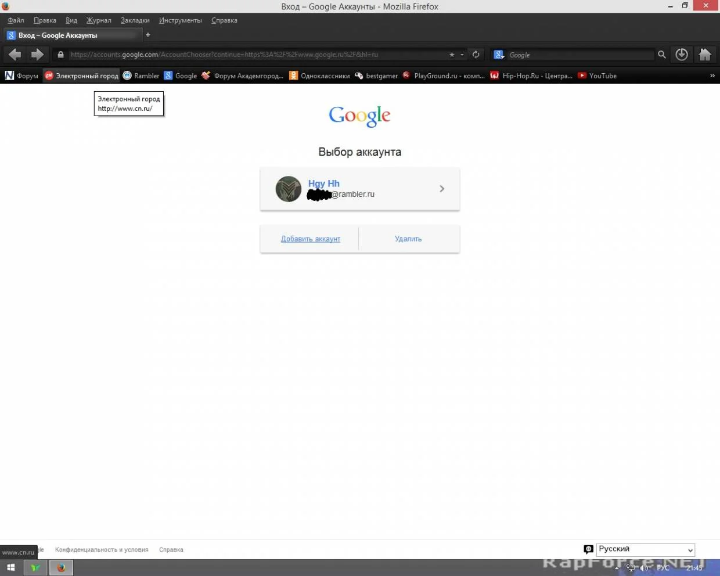Show more bookmarks with the chevron
Image resolution: width=720 pixels, height=576 pixels.
point(712,75)
